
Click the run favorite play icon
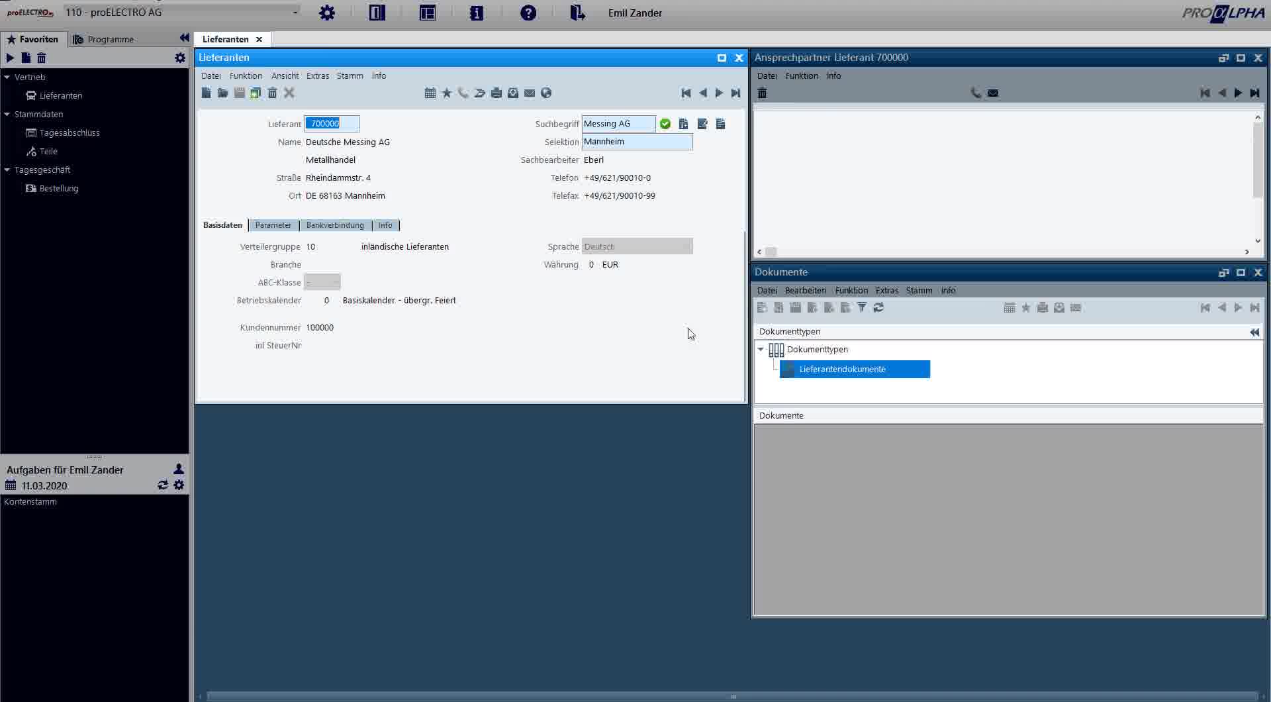(10, 58)
